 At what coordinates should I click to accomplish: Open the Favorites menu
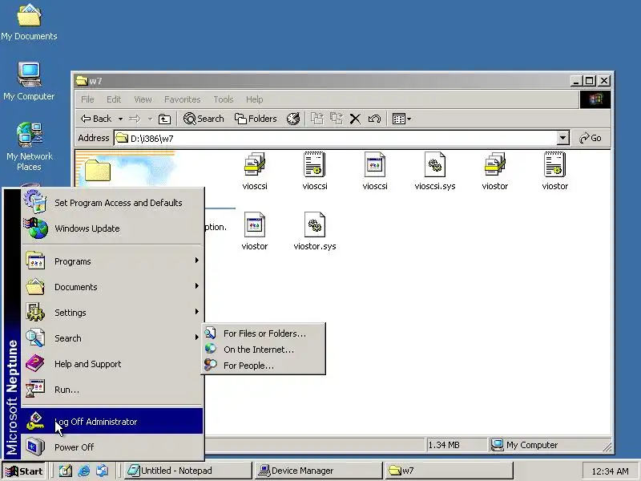tap(183, 99)
